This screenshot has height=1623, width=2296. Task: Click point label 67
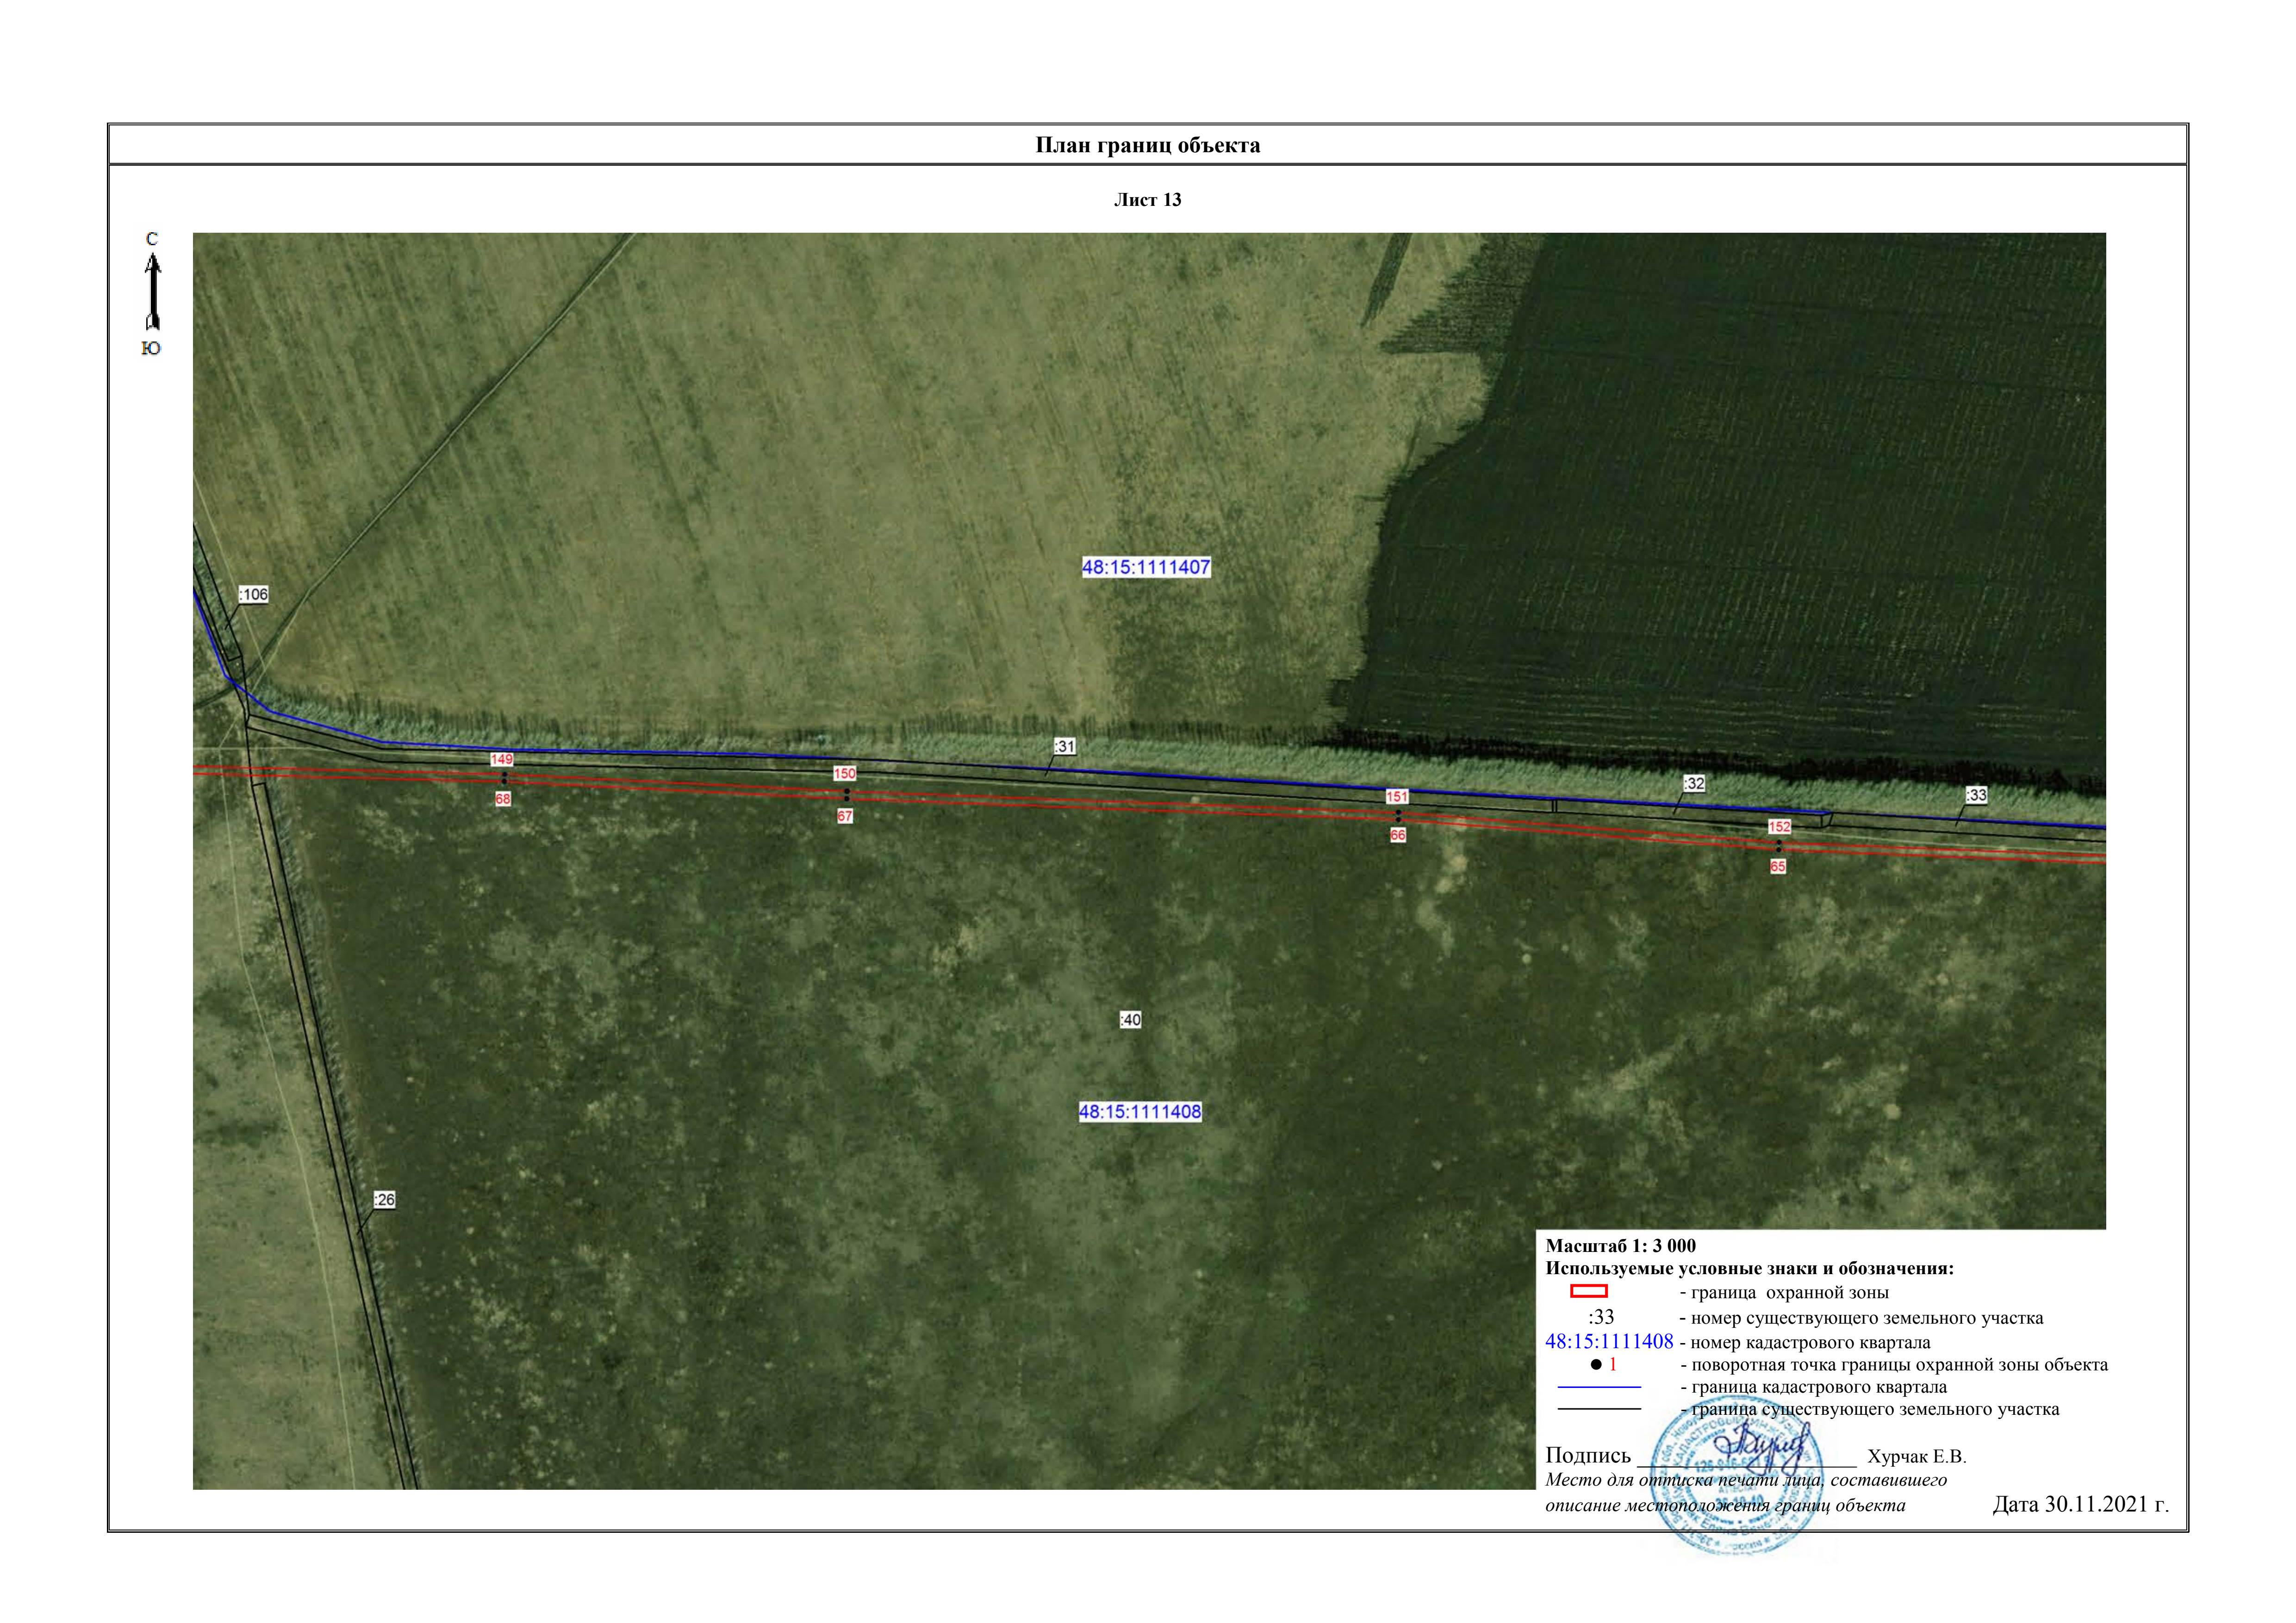[845, 817]
